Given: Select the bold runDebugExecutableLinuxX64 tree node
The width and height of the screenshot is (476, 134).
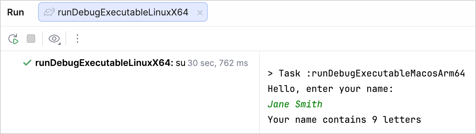Looking at the screenshot, I should tap(104, 63).
